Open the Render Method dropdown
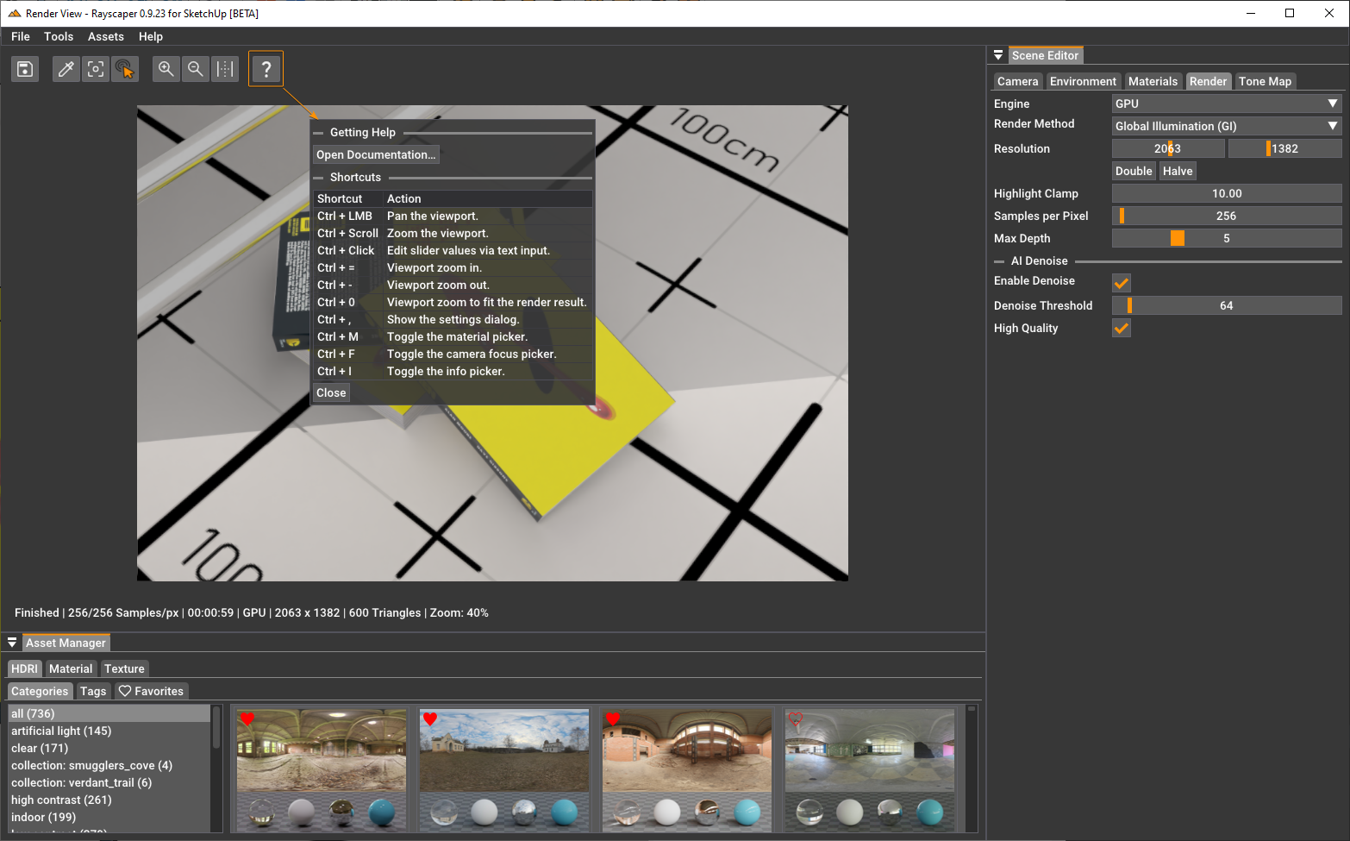Viewport: 1350px width, 841px height. click(x=1227, y=126)
